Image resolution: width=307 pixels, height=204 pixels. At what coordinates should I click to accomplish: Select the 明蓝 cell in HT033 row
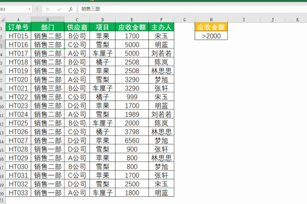tap(161, 193)
